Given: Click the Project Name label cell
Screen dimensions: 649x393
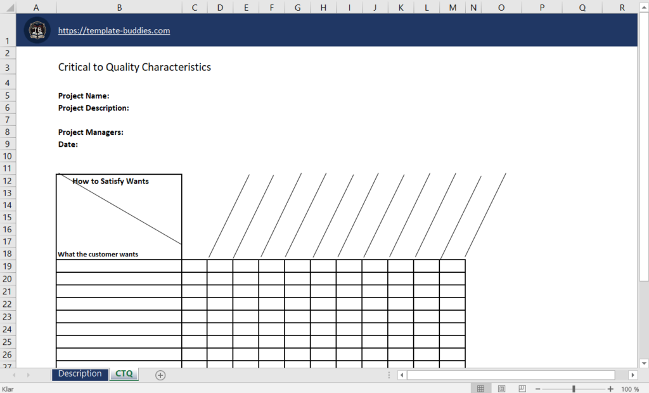Looking at the screenshot, I should point(84,96).
